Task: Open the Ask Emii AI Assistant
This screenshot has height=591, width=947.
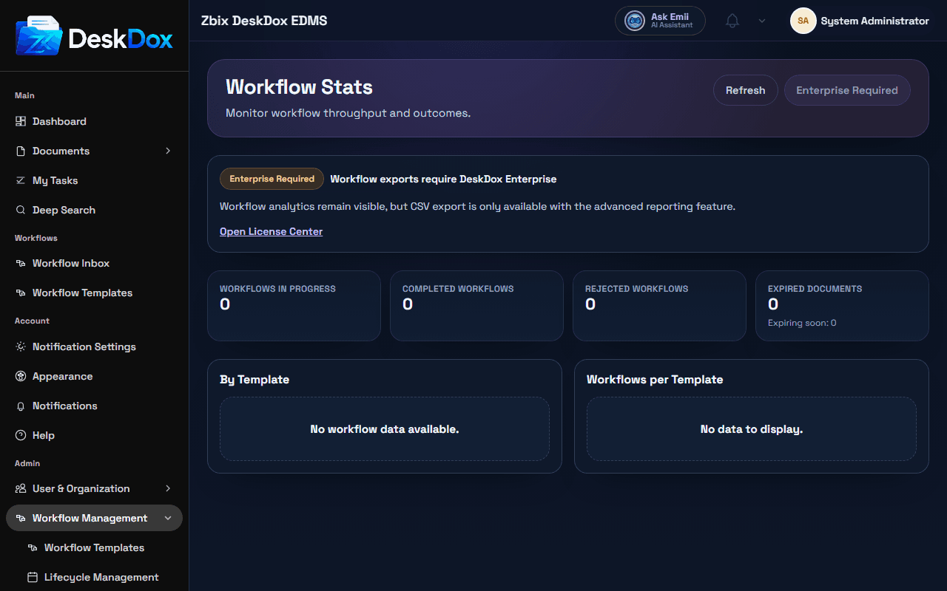Action: click(660, 21)
